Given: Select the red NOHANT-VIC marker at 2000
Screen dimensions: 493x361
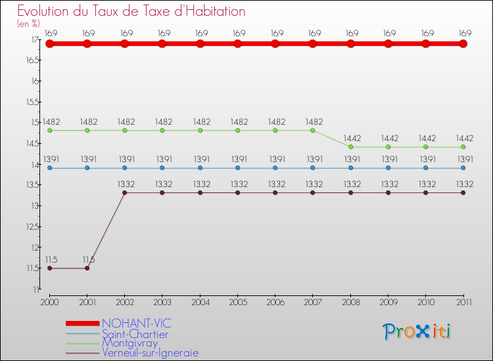Looking at the screenshot, I should point(49,44).
